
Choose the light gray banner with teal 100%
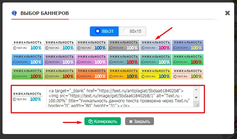tap(60, 46)
